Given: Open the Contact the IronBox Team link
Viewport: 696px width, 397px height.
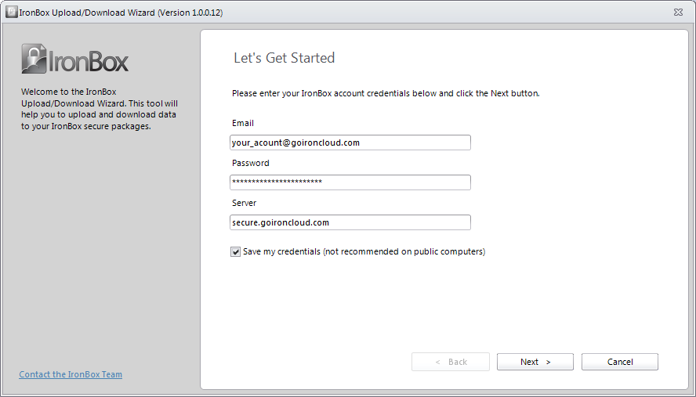Looking at the screenshot, I should [x=71, y=374].
